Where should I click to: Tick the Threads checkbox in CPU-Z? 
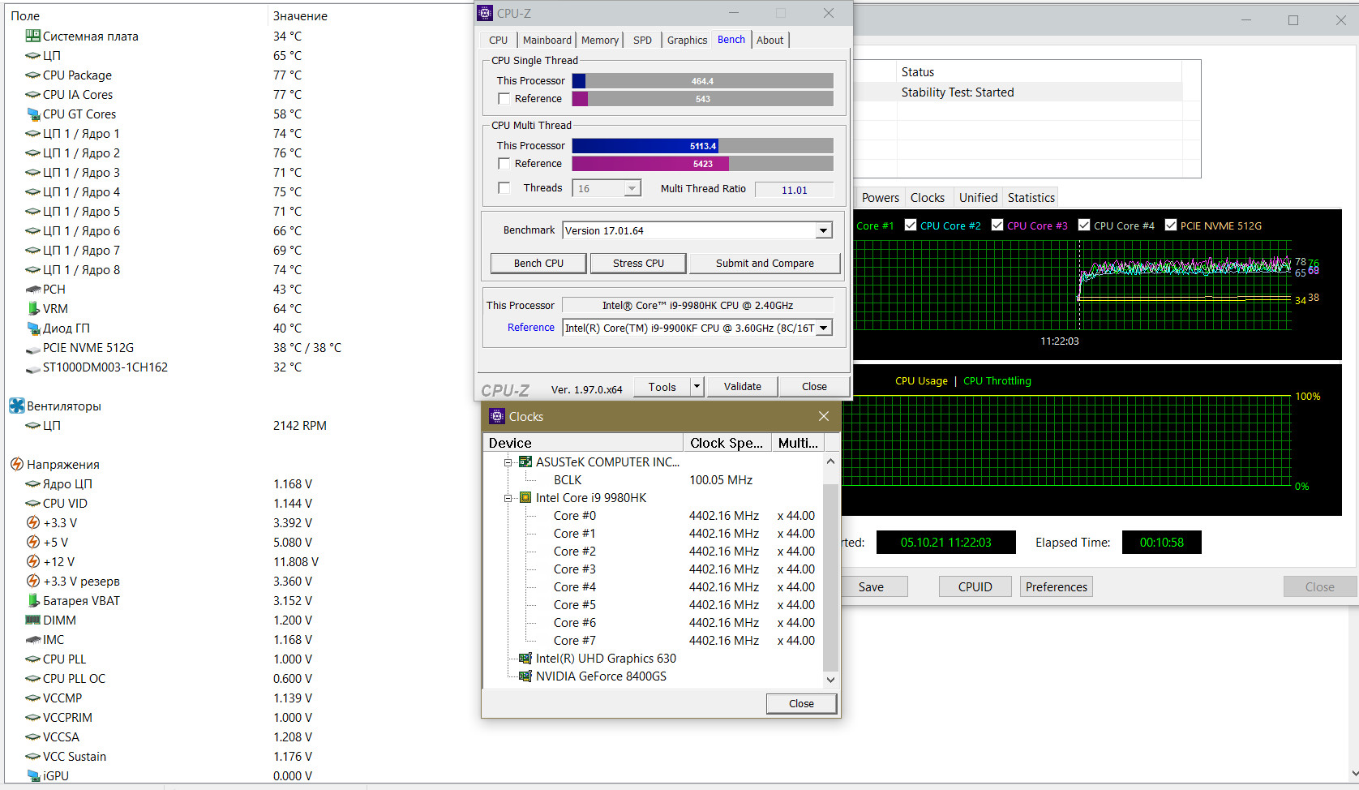click(504, 187)
